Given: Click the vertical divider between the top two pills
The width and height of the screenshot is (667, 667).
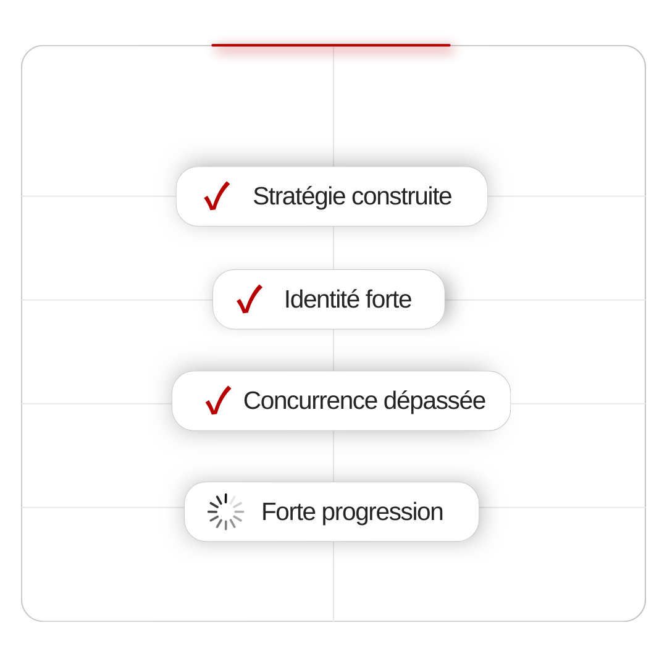Looking at the screenshot, I should pyautogui.click(x=333, y=248).
